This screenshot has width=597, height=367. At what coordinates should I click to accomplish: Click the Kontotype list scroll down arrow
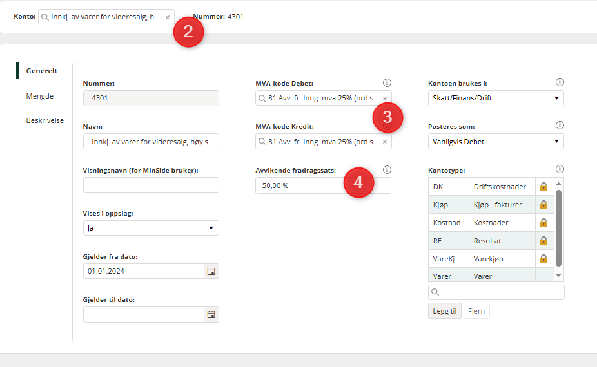(558, 276)
